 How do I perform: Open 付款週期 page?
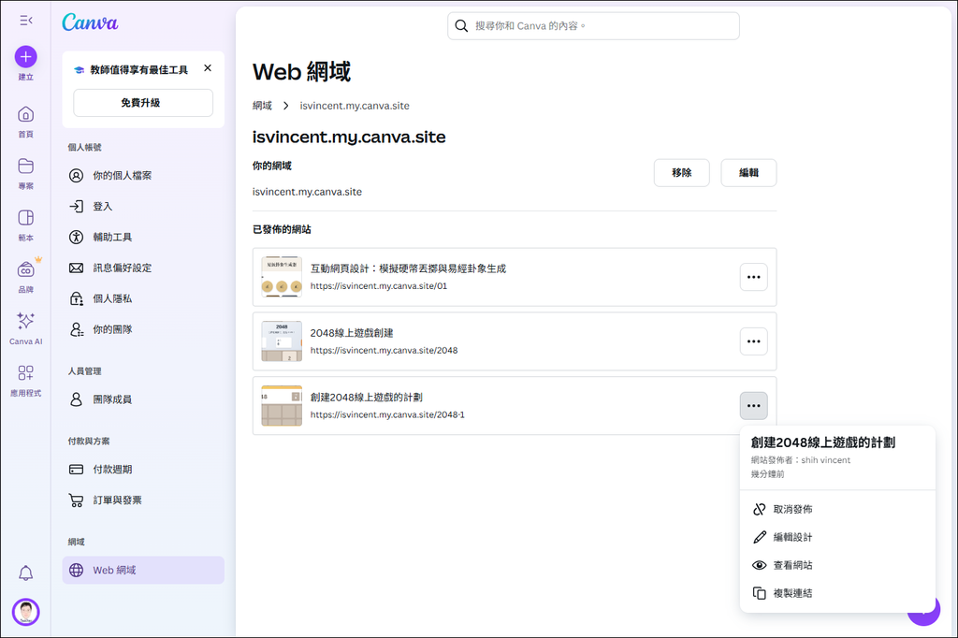(143, 470)
